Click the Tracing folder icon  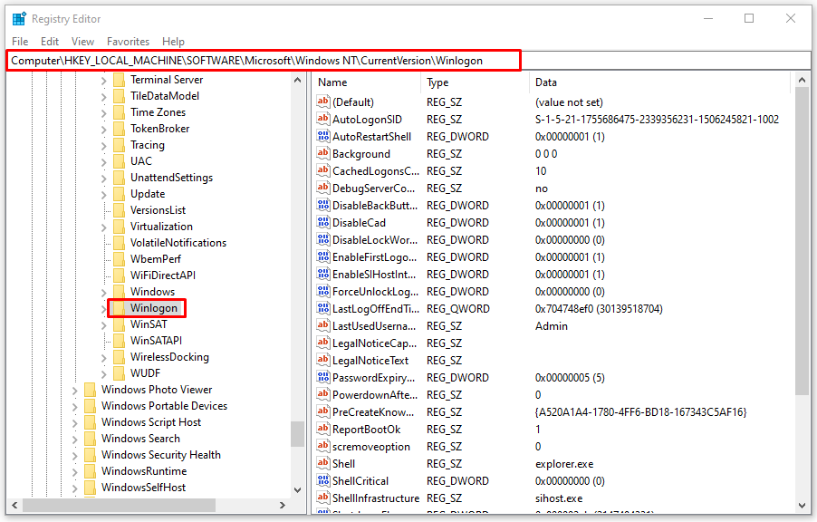(x=120, y=145)
